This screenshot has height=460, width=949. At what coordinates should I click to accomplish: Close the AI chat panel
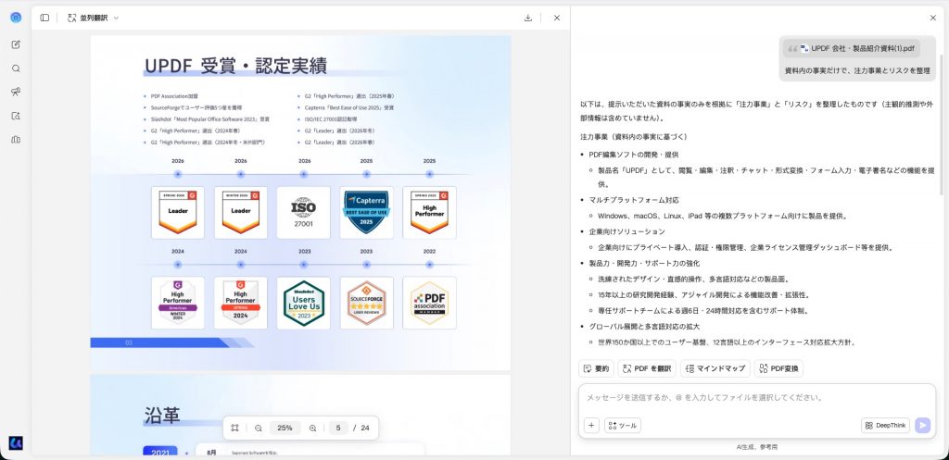coord(932,18)
